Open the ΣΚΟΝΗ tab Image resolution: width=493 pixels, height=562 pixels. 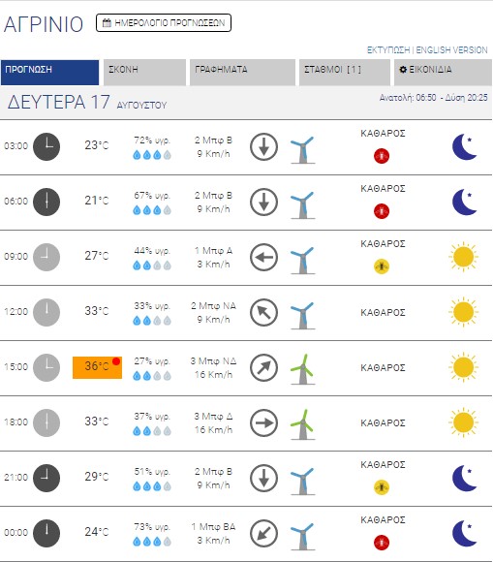click(144, 73)
